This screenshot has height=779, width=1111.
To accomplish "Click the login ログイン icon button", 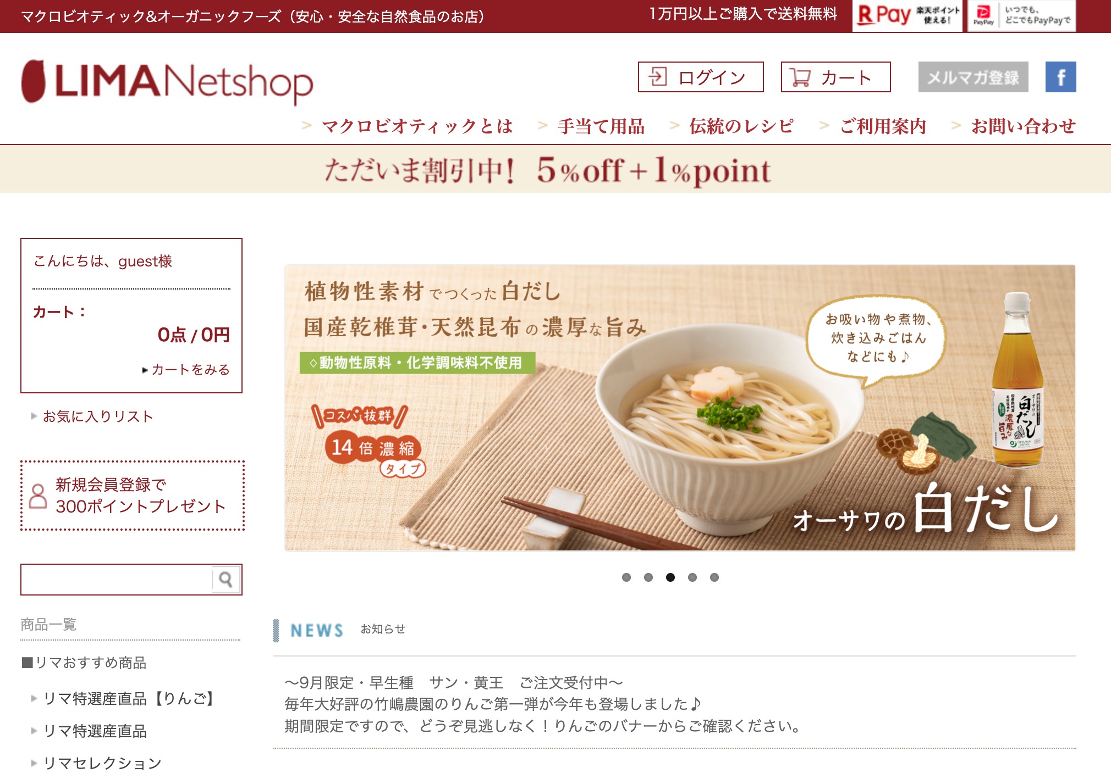I will [x=701, y=77].
